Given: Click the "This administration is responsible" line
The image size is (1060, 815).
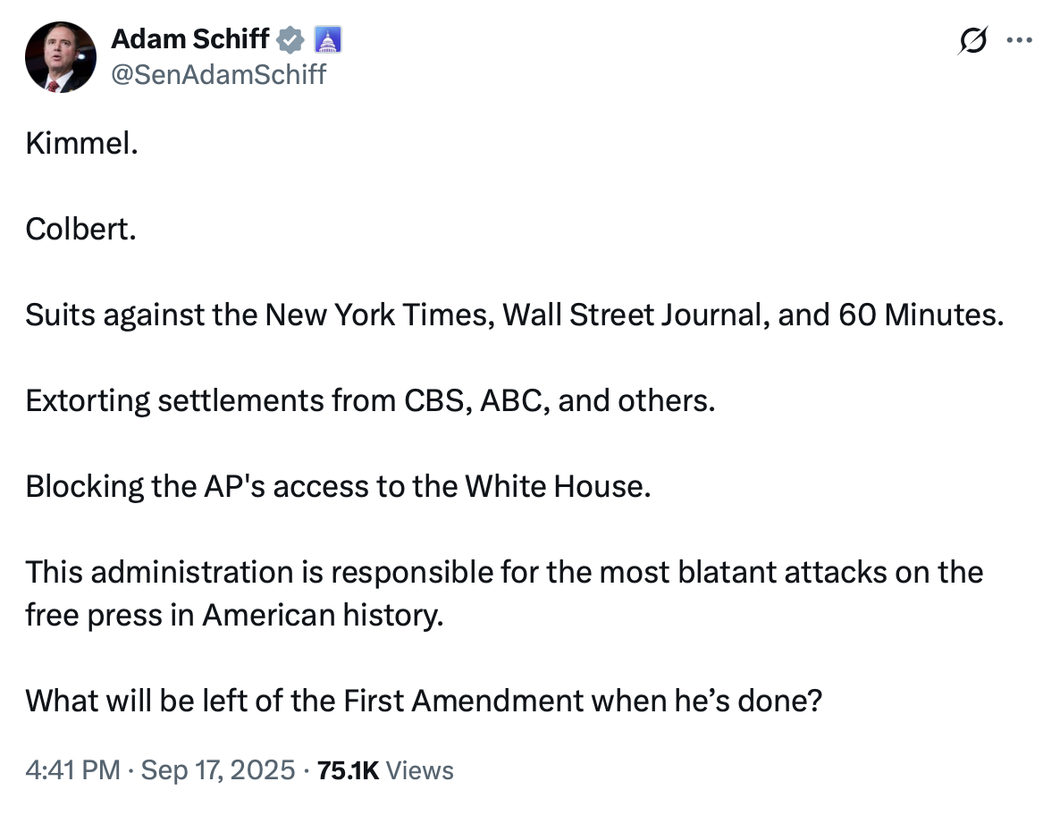Looking at the screenshot, I should pos(504,572).
